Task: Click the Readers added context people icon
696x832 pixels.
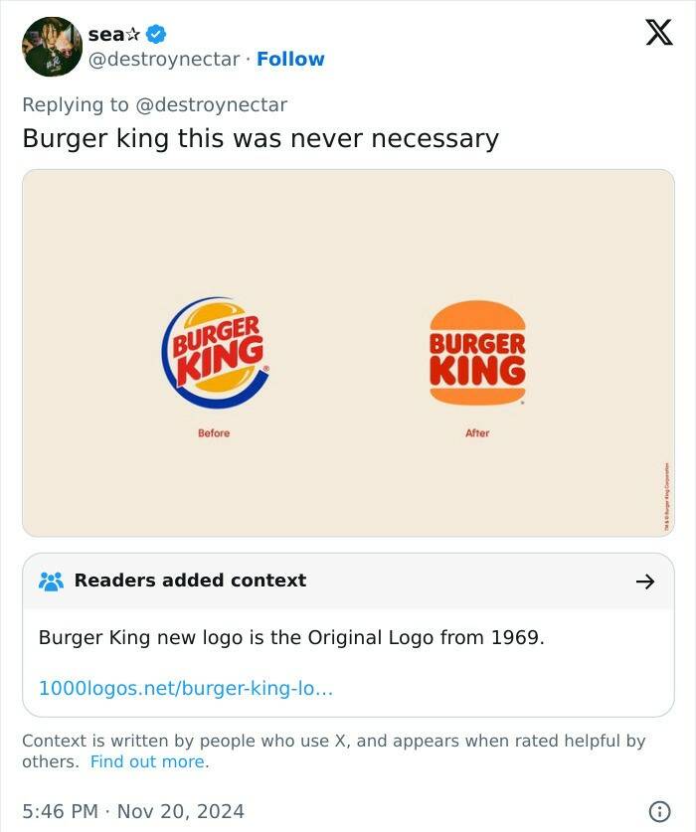Action: point(51,582)
